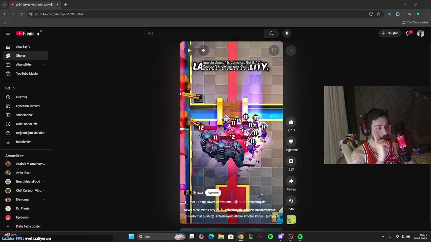
Task: Open Beğendiğim videolar
Action: [x=26, y=133]
